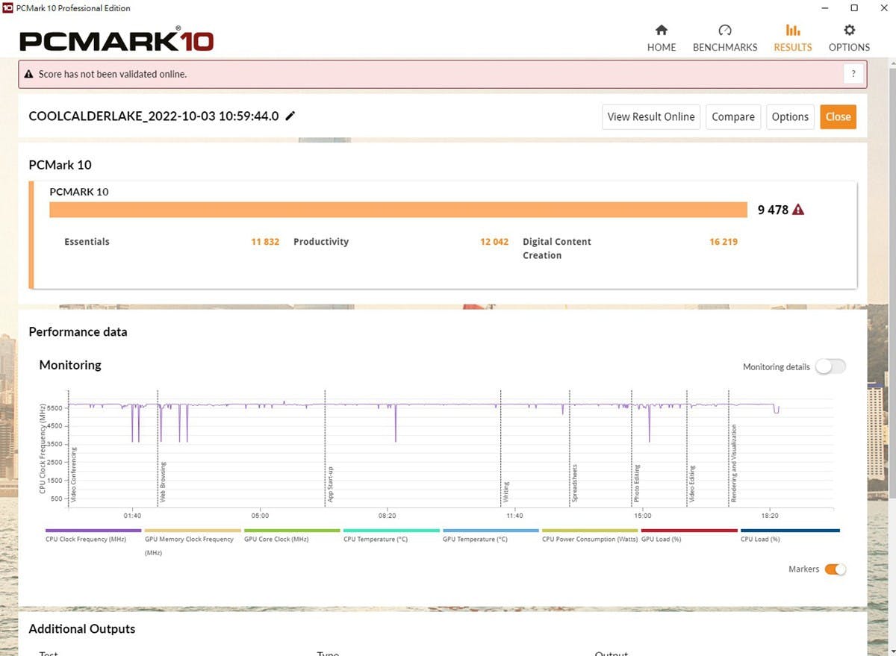Click the Digital Content Creation score 16 219
The image size is (896, 656).
coord(724,242)
